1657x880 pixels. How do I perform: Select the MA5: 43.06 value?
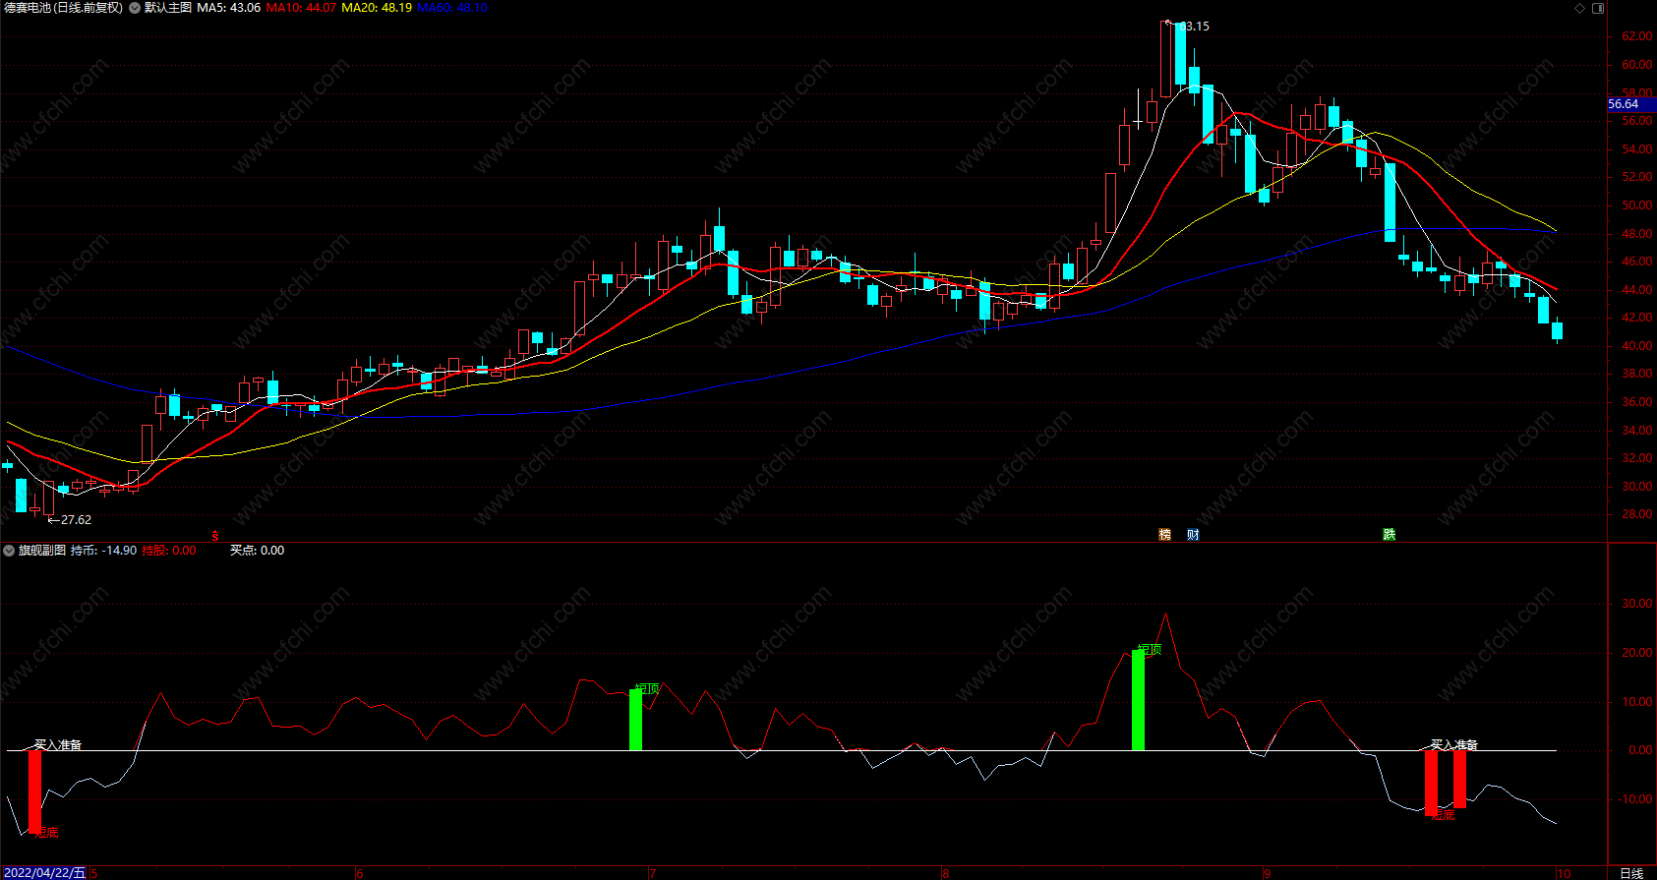click(229, 8)
